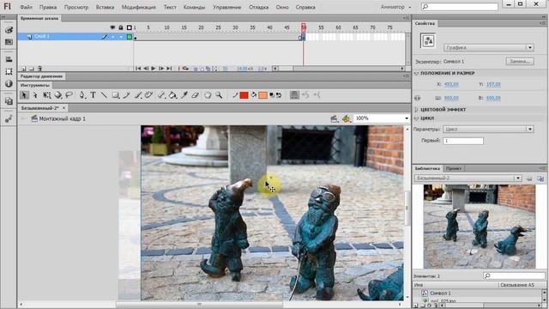Click New library panel icon

[540, 179]
